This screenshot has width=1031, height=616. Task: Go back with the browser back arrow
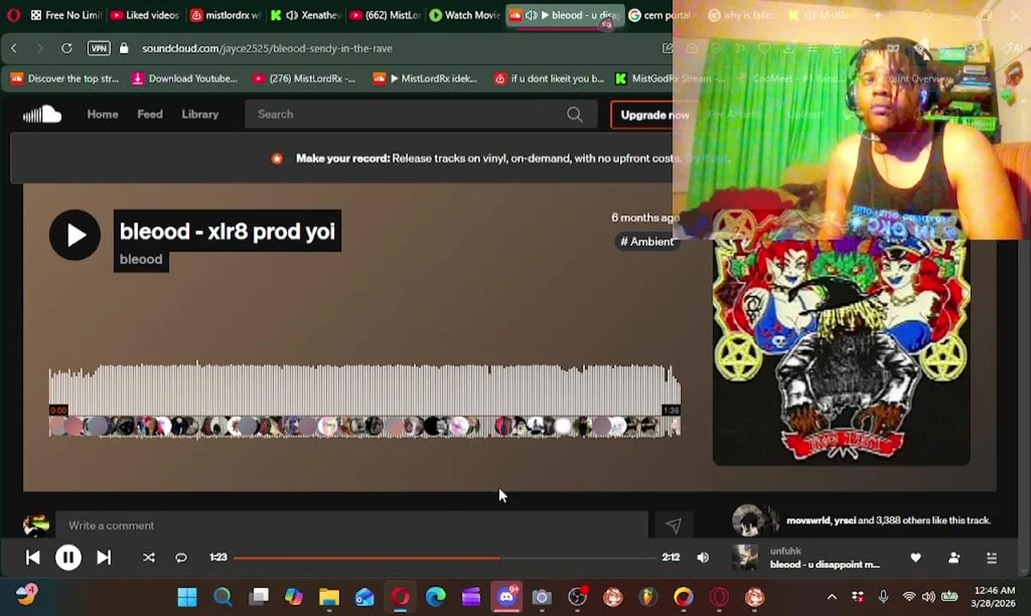pyautogui.click(x=14, y=49)
